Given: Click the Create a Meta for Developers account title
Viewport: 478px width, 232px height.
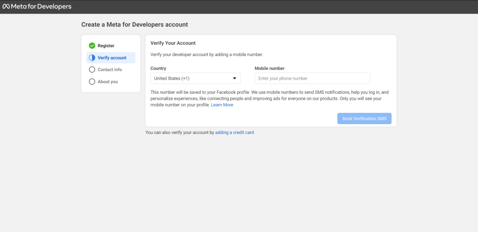Looking at the screenshot, I should (x=134, y=24).
